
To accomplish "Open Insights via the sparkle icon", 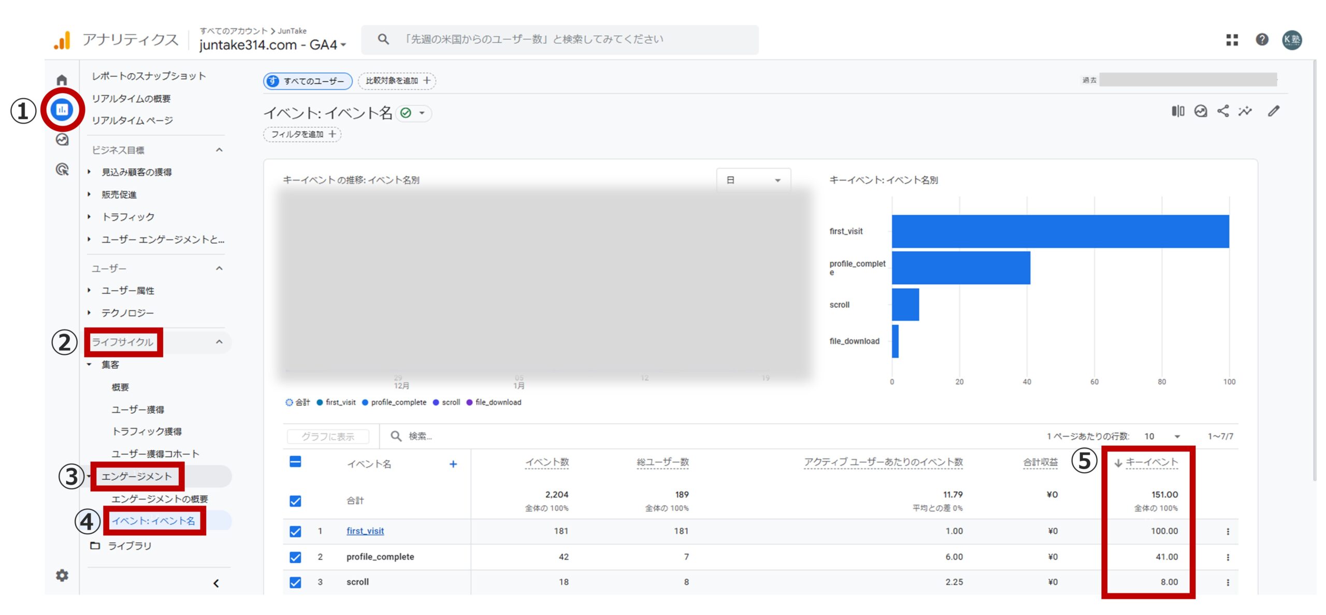I will pyautogui.click(x=1245, y=111).
